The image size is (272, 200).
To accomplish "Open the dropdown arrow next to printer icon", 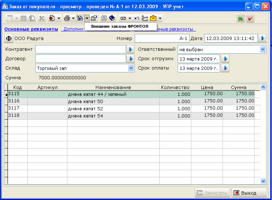I will pos(73,18).
